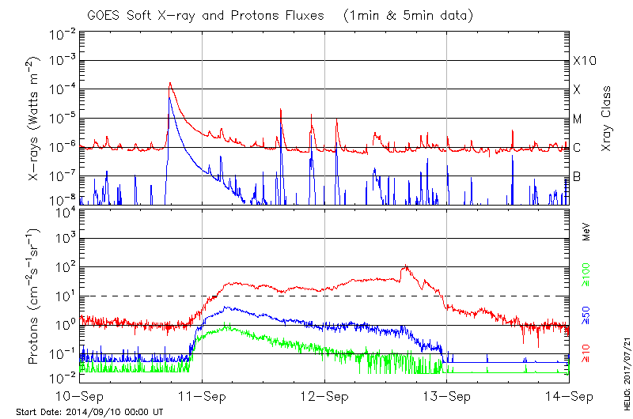Click the B class label on right axis
The image size is (633, 419).
577,176
